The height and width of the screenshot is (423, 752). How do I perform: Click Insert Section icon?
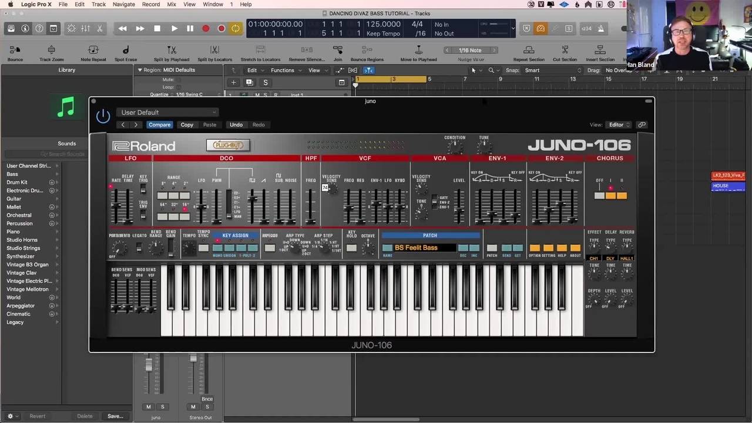600,53
